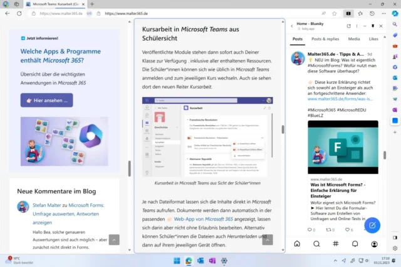Viewport: 401px width, 267px height.
Task: Open Bluesky feeds hashtag icon
Action: (x=336, y=244)
